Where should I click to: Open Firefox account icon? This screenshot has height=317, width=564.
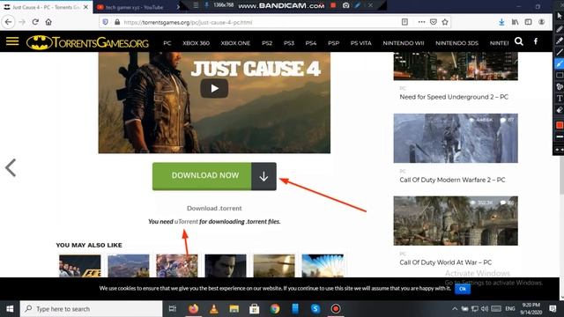[x=541, y=22]
